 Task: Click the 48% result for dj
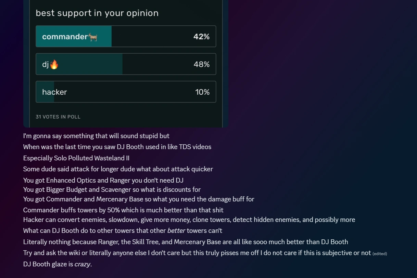click(201, 64)
